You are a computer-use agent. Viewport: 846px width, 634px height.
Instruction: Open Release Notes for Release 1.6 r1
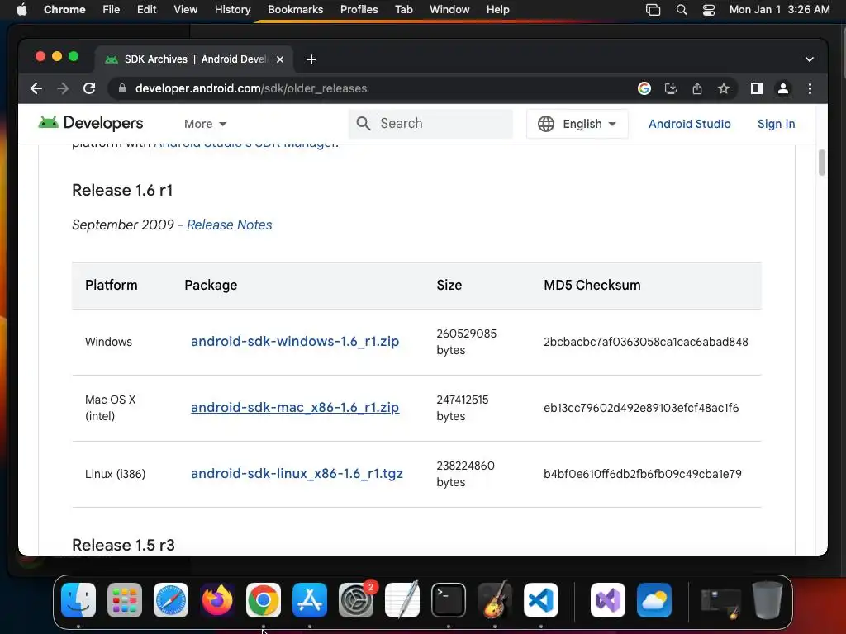[x=230, y=225]
